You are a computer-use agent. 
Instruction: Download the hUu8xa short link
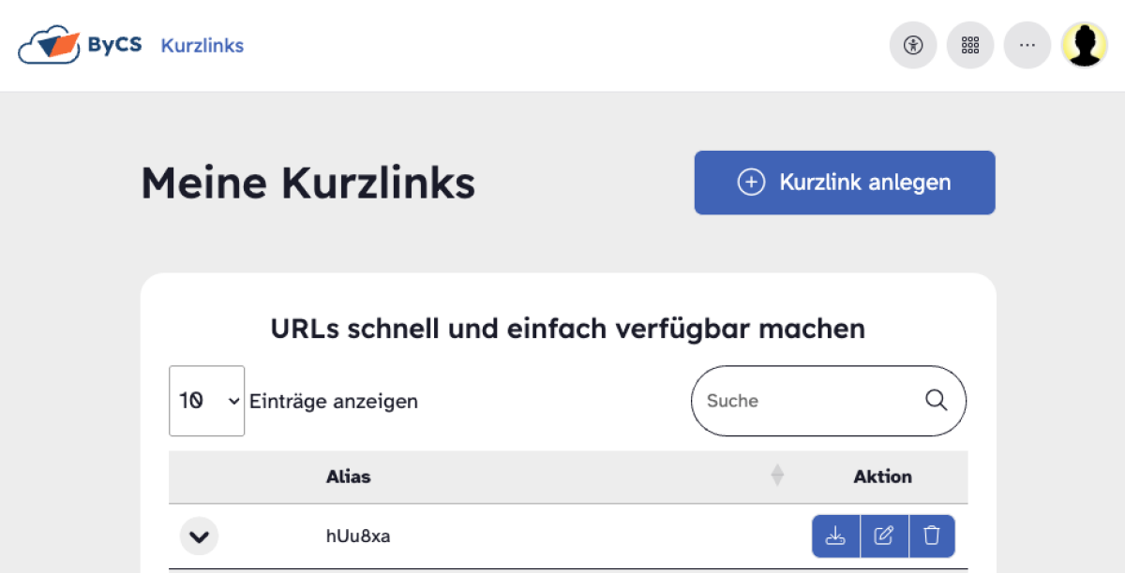pos(835,536)
